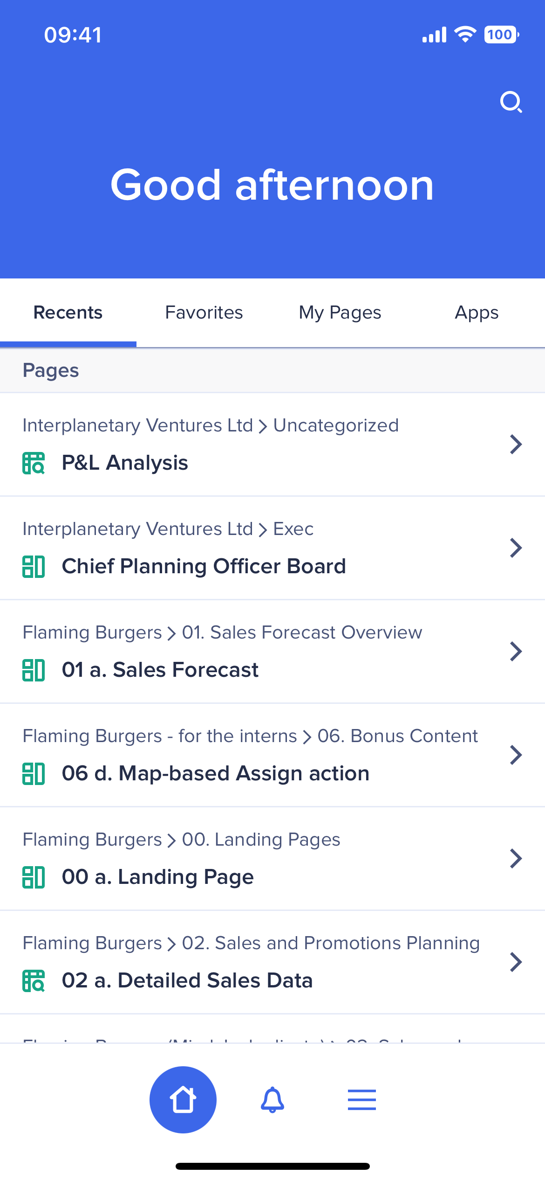Open Chief Planning Officer Board via its chevron
545x1181 pixels.
point(516,548)
